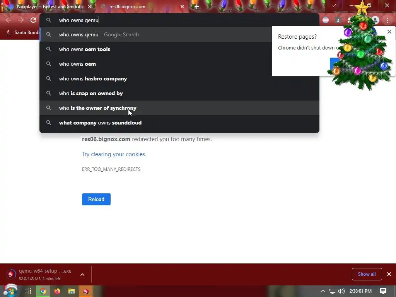Open the Santa Bomb bookmark

coord(23,32)
